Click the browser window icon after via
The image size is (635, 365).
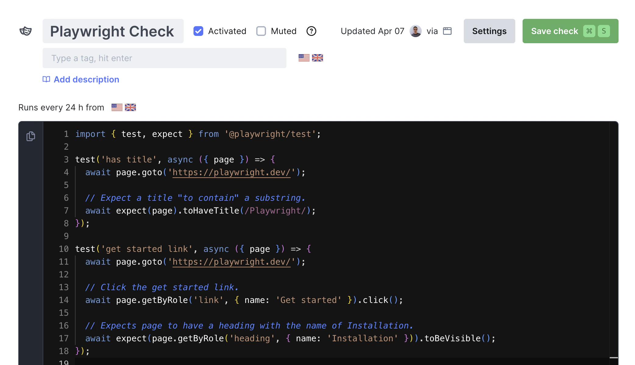[x=447, y=31]
